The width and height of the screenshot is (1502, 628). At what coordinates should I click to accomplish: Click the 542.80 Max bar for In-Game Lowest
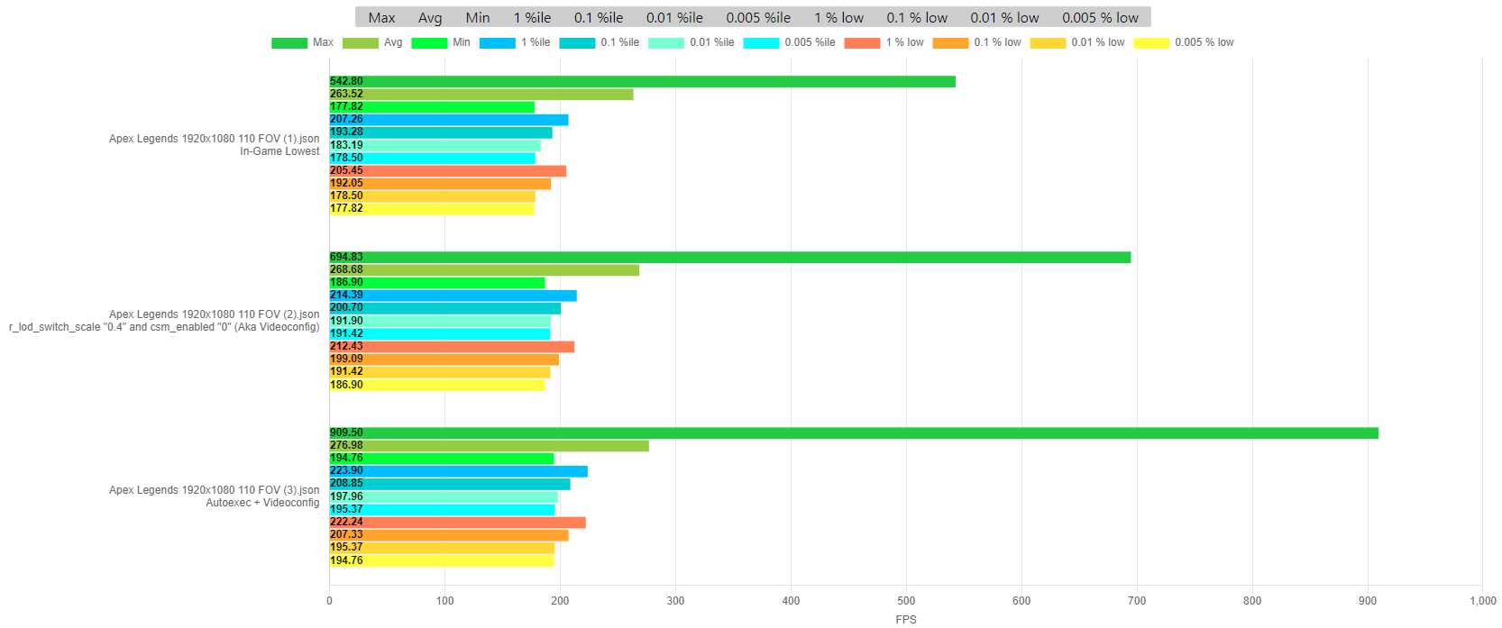(x=642, y=82)
